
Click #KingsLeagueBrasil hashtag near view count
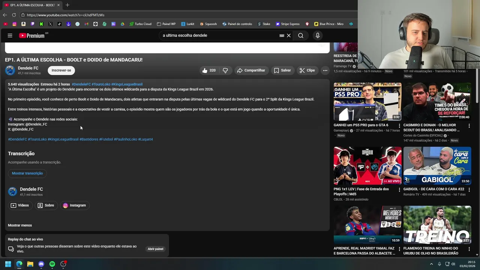click(127, 84)
